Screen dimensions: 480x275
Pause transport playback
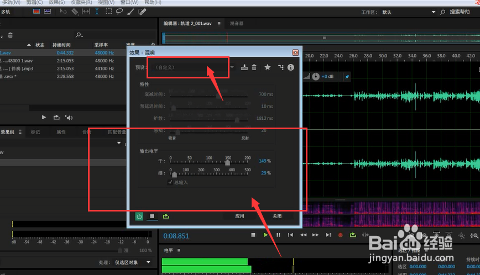pos(278,235)
